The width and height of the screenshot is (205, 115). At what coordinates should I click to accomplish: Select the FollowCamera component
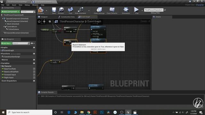pos(13,29)
